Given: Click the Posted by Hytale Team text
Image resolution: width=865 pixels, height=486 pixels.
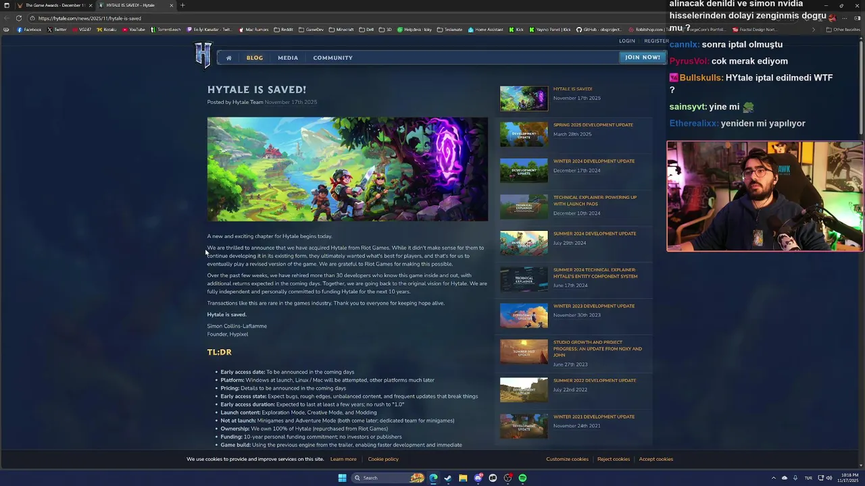Looking at the screenshot, I should tap(234, 102).
